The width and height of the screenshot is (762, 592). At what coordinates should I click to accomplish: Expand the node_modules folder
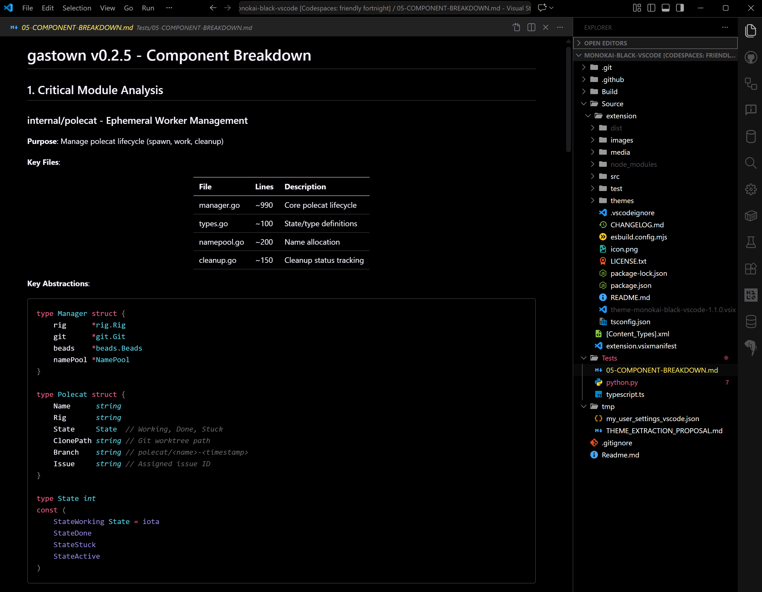click(592, 164)
